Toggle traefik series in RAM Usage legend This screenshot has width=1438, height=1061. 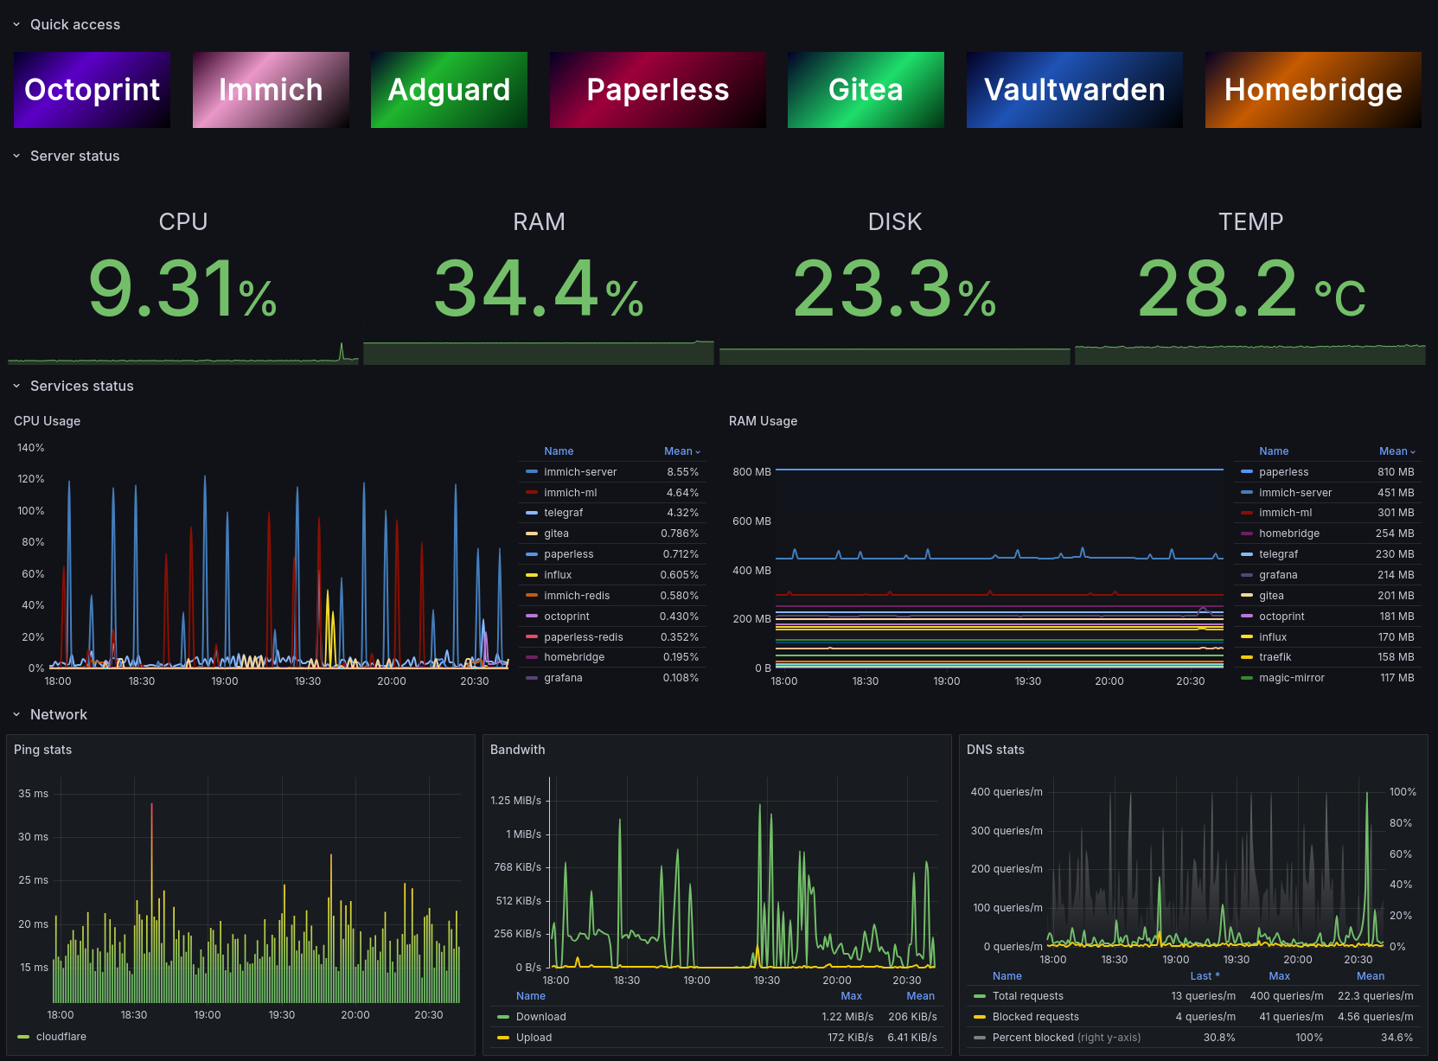pyautogui.click(x=1275, y=657)
